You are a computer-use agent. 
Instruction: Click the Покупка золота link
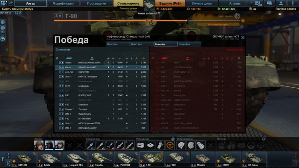point(285,9)
